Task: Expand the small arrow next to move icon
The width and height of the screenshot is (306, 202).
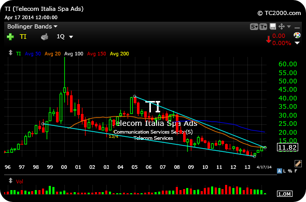Action: (x=289, y=26)
